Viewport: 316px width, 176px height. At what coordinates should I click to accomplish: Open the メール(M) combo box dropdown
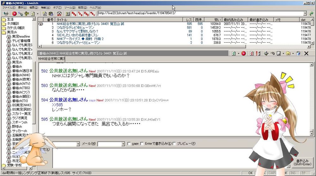click(123, 144)
